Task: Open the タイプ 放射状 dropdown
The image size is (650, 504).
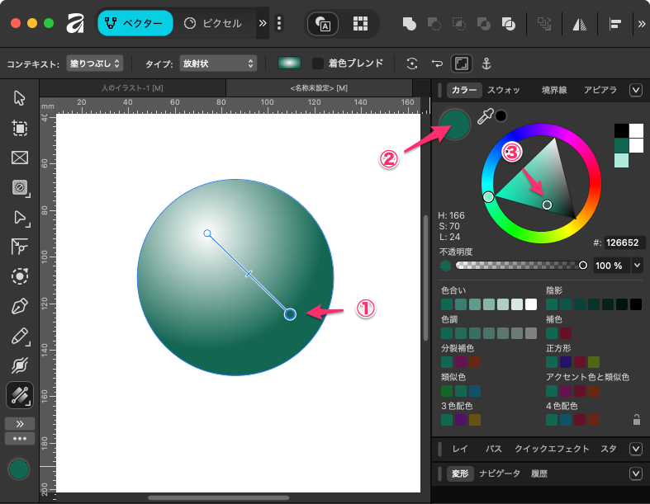Action: (218, 64)
